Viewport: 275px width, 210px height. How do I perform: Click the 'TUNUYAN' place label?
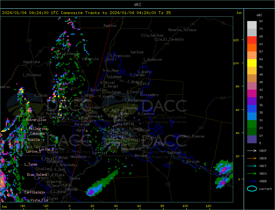tap(71, 190)
